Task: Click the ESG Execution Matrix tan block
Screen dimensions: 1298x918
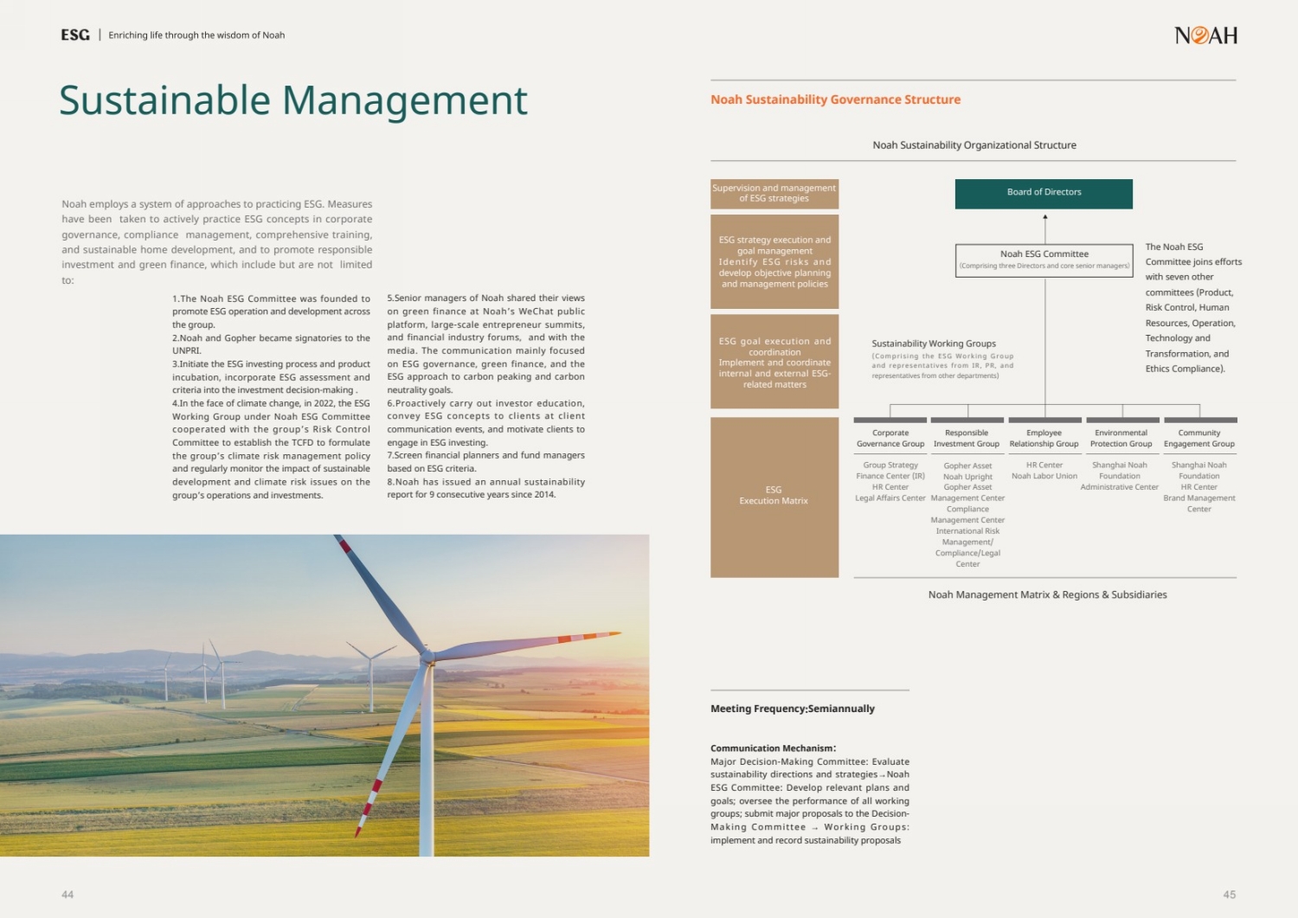Action: (774, 496)
